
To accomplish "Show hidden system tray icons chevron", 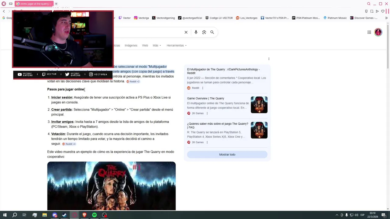I will coord(337,215).
